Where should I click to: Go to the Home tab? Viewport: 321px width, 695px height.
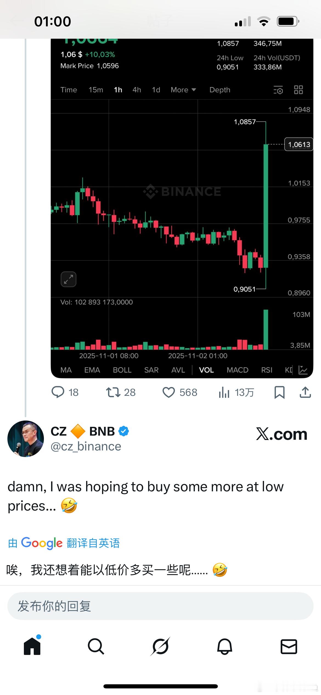32,646
